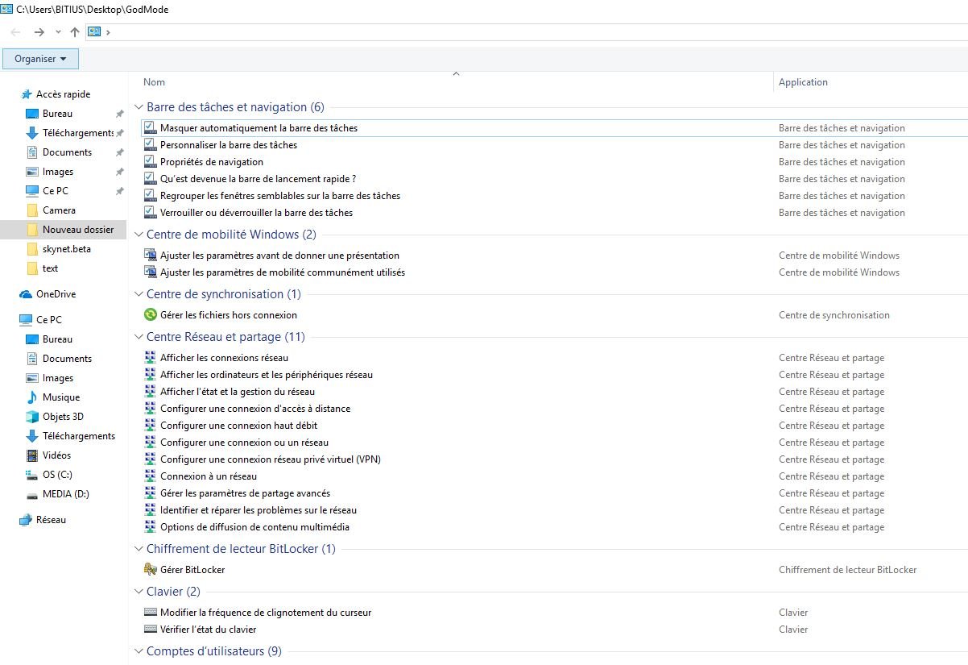The height and width of the screenshot is (665, 968).
Task: Sort by the Nom column header
Action: coord(154,82)
